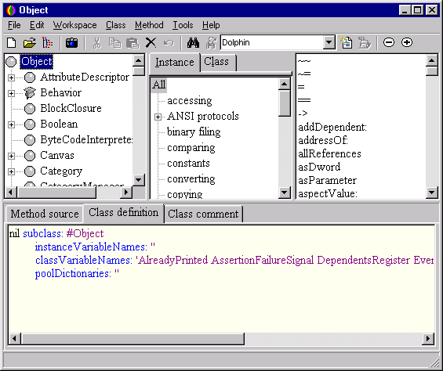The height and width of the screenshot is (371, 443).
Task: Select the comparing category
Action: point(191,148)
